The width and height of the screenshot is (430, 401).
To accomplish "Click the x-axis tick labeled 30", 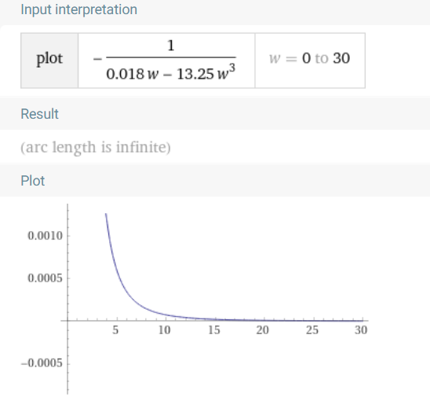I will 361,330.
